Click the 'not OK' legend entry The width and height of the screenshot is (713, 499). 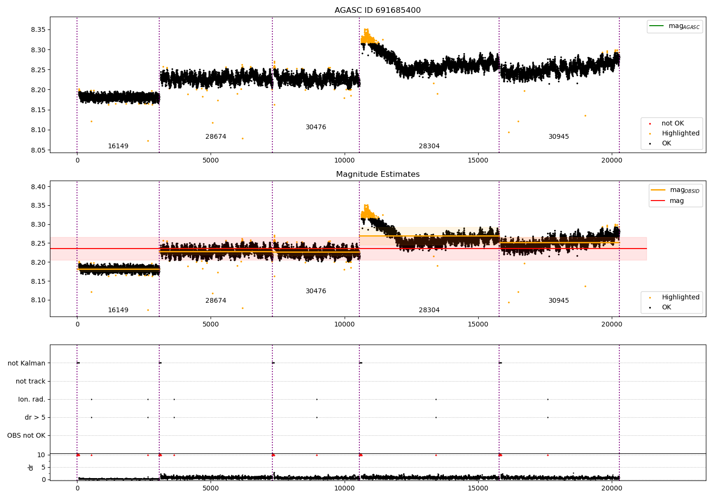point(673,124)
